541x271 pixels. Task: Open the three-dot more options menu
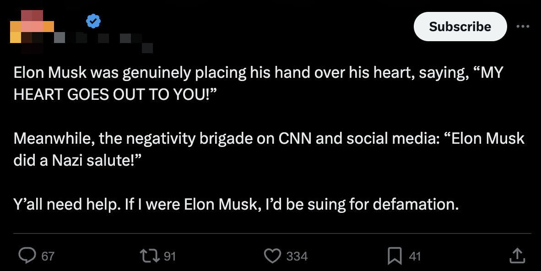[x=522, y=27]
